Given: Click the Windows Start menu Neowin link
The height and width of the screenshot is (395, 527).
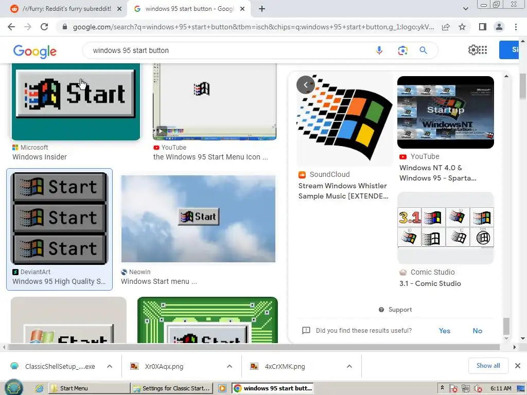Looking at the screenshot, I should click(x=159, y=281).
